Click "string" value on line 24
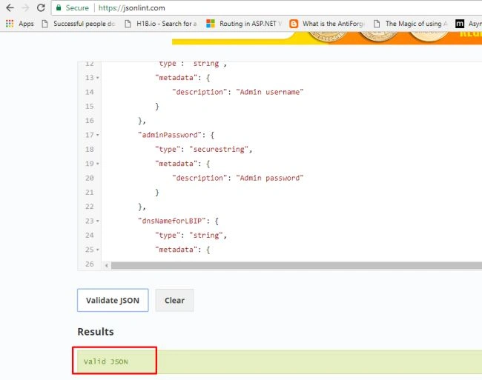 [206, 236]
